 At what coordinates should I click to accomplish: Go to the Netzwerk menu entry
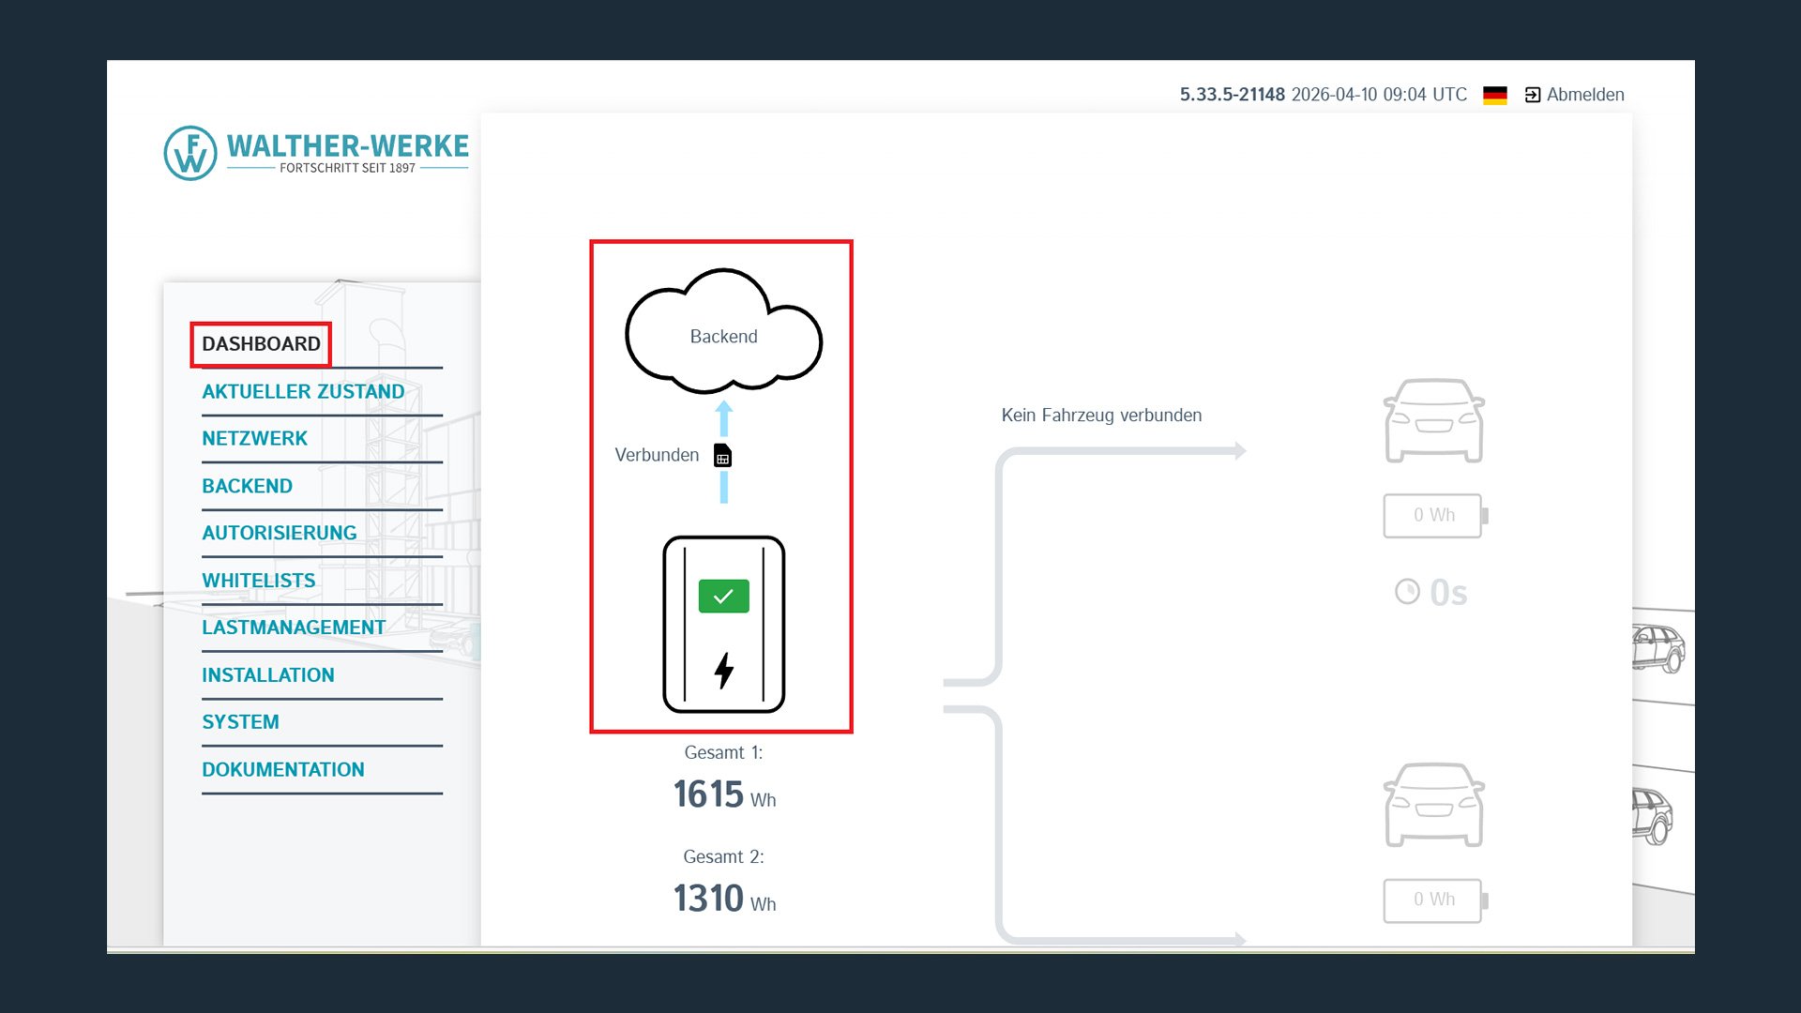pyautogui.click(x=254, y=439)
